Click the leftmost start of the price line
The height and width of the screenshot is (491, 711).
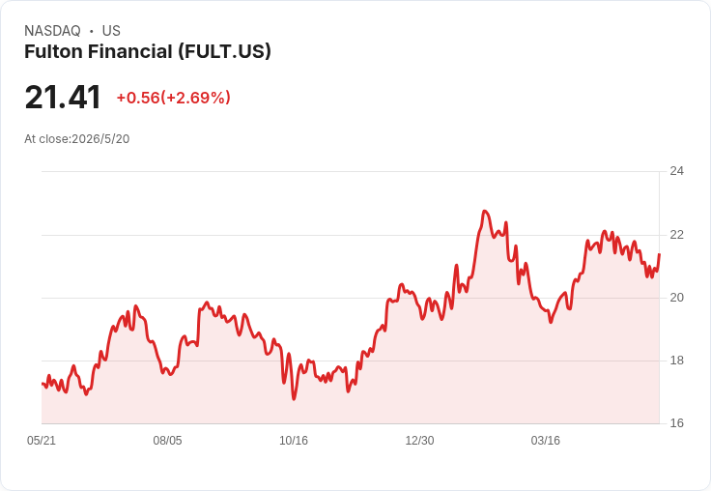43,384
